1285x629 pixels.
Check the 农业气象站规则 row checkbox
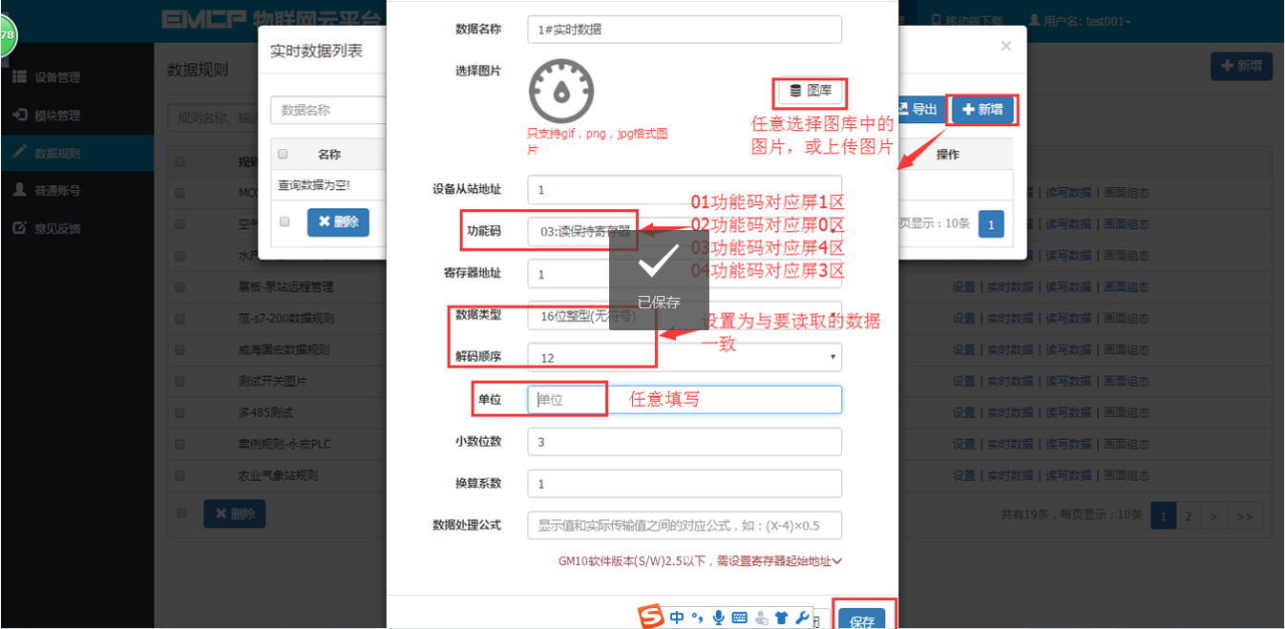179,475
